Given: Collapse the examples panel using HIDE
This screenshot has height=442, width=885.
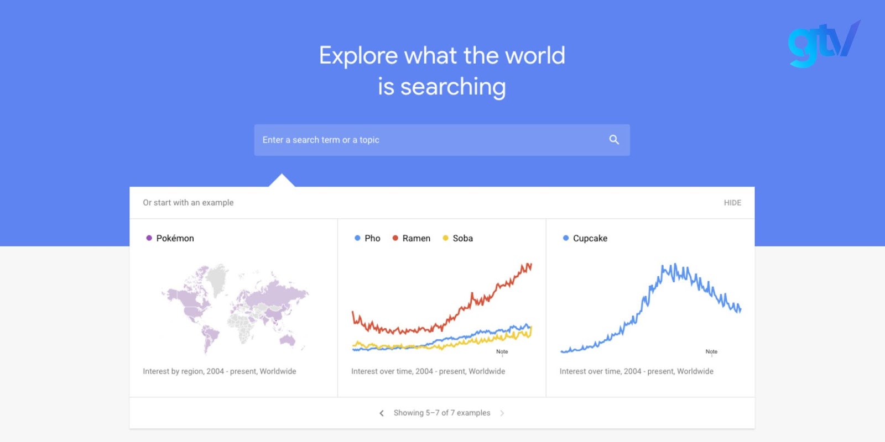Looking at the screenshot, I should [732, 203].
